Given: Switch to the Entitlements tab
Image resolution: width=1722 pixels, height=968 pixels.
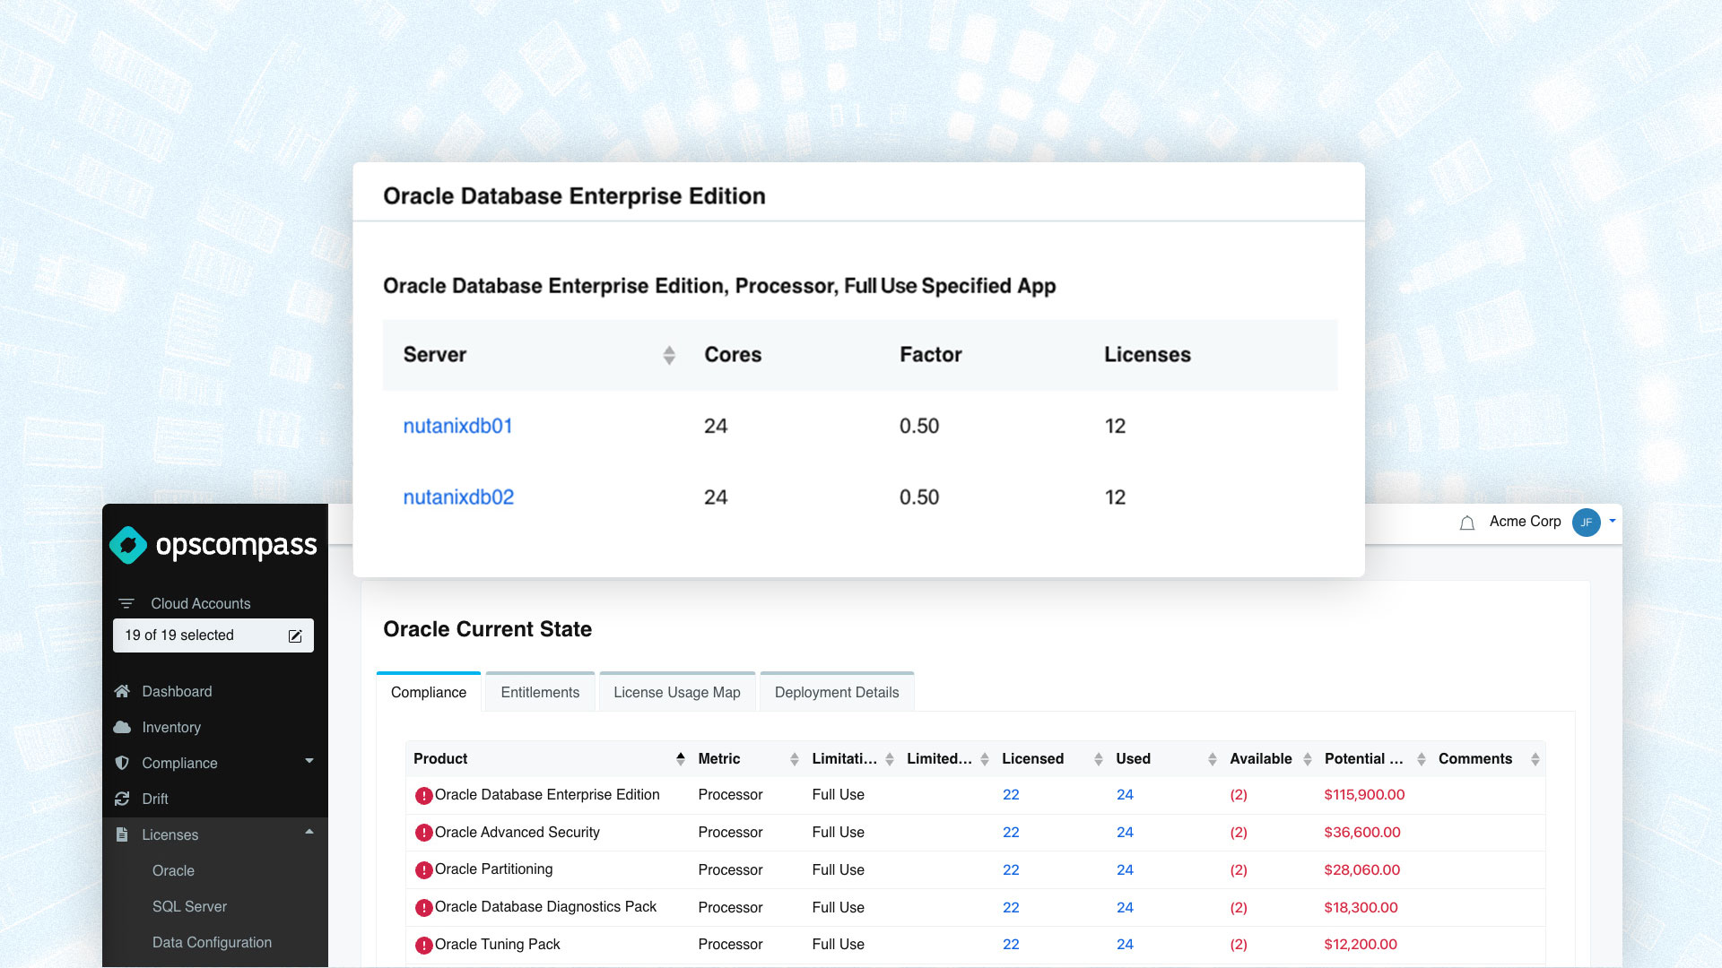Looking at the screenshot, I should [x=540, y=692].
